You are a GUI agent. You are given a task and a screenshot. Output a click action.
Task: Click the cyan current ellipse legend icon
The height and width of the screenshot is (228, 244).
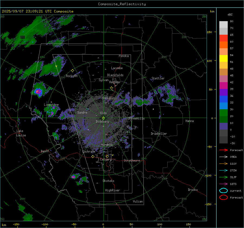click(x=223, y=191)
